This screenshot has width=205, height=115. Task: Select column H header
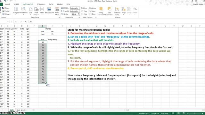(52, 26)
